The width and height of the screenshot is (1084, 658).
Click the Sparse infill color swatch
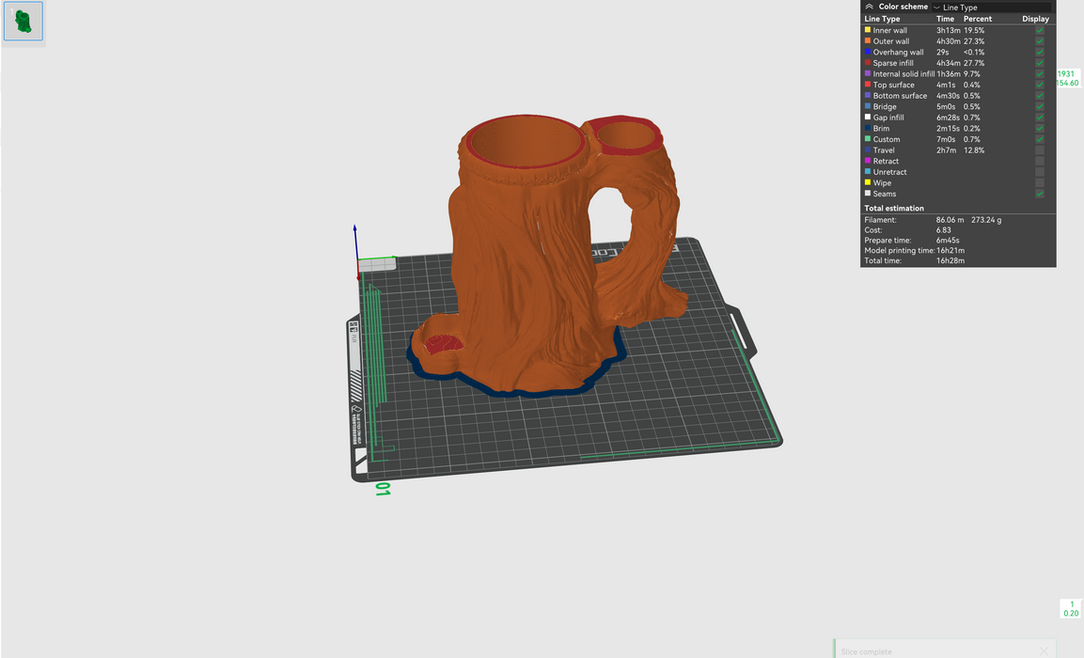[x=868, y=63]
